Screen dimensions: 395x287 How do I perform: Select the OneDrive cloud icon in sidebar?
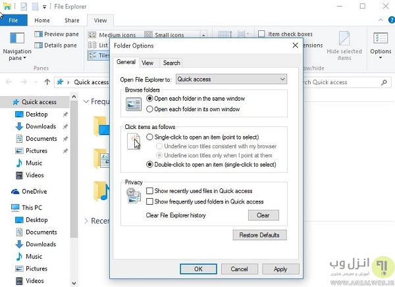(16, 191)
